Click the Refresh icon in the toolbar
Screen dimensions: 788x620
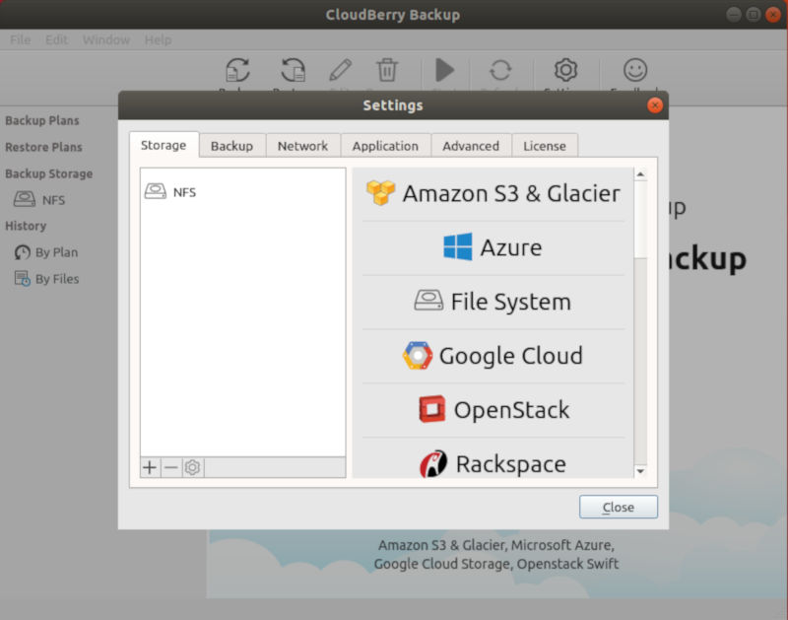(501, 69)
